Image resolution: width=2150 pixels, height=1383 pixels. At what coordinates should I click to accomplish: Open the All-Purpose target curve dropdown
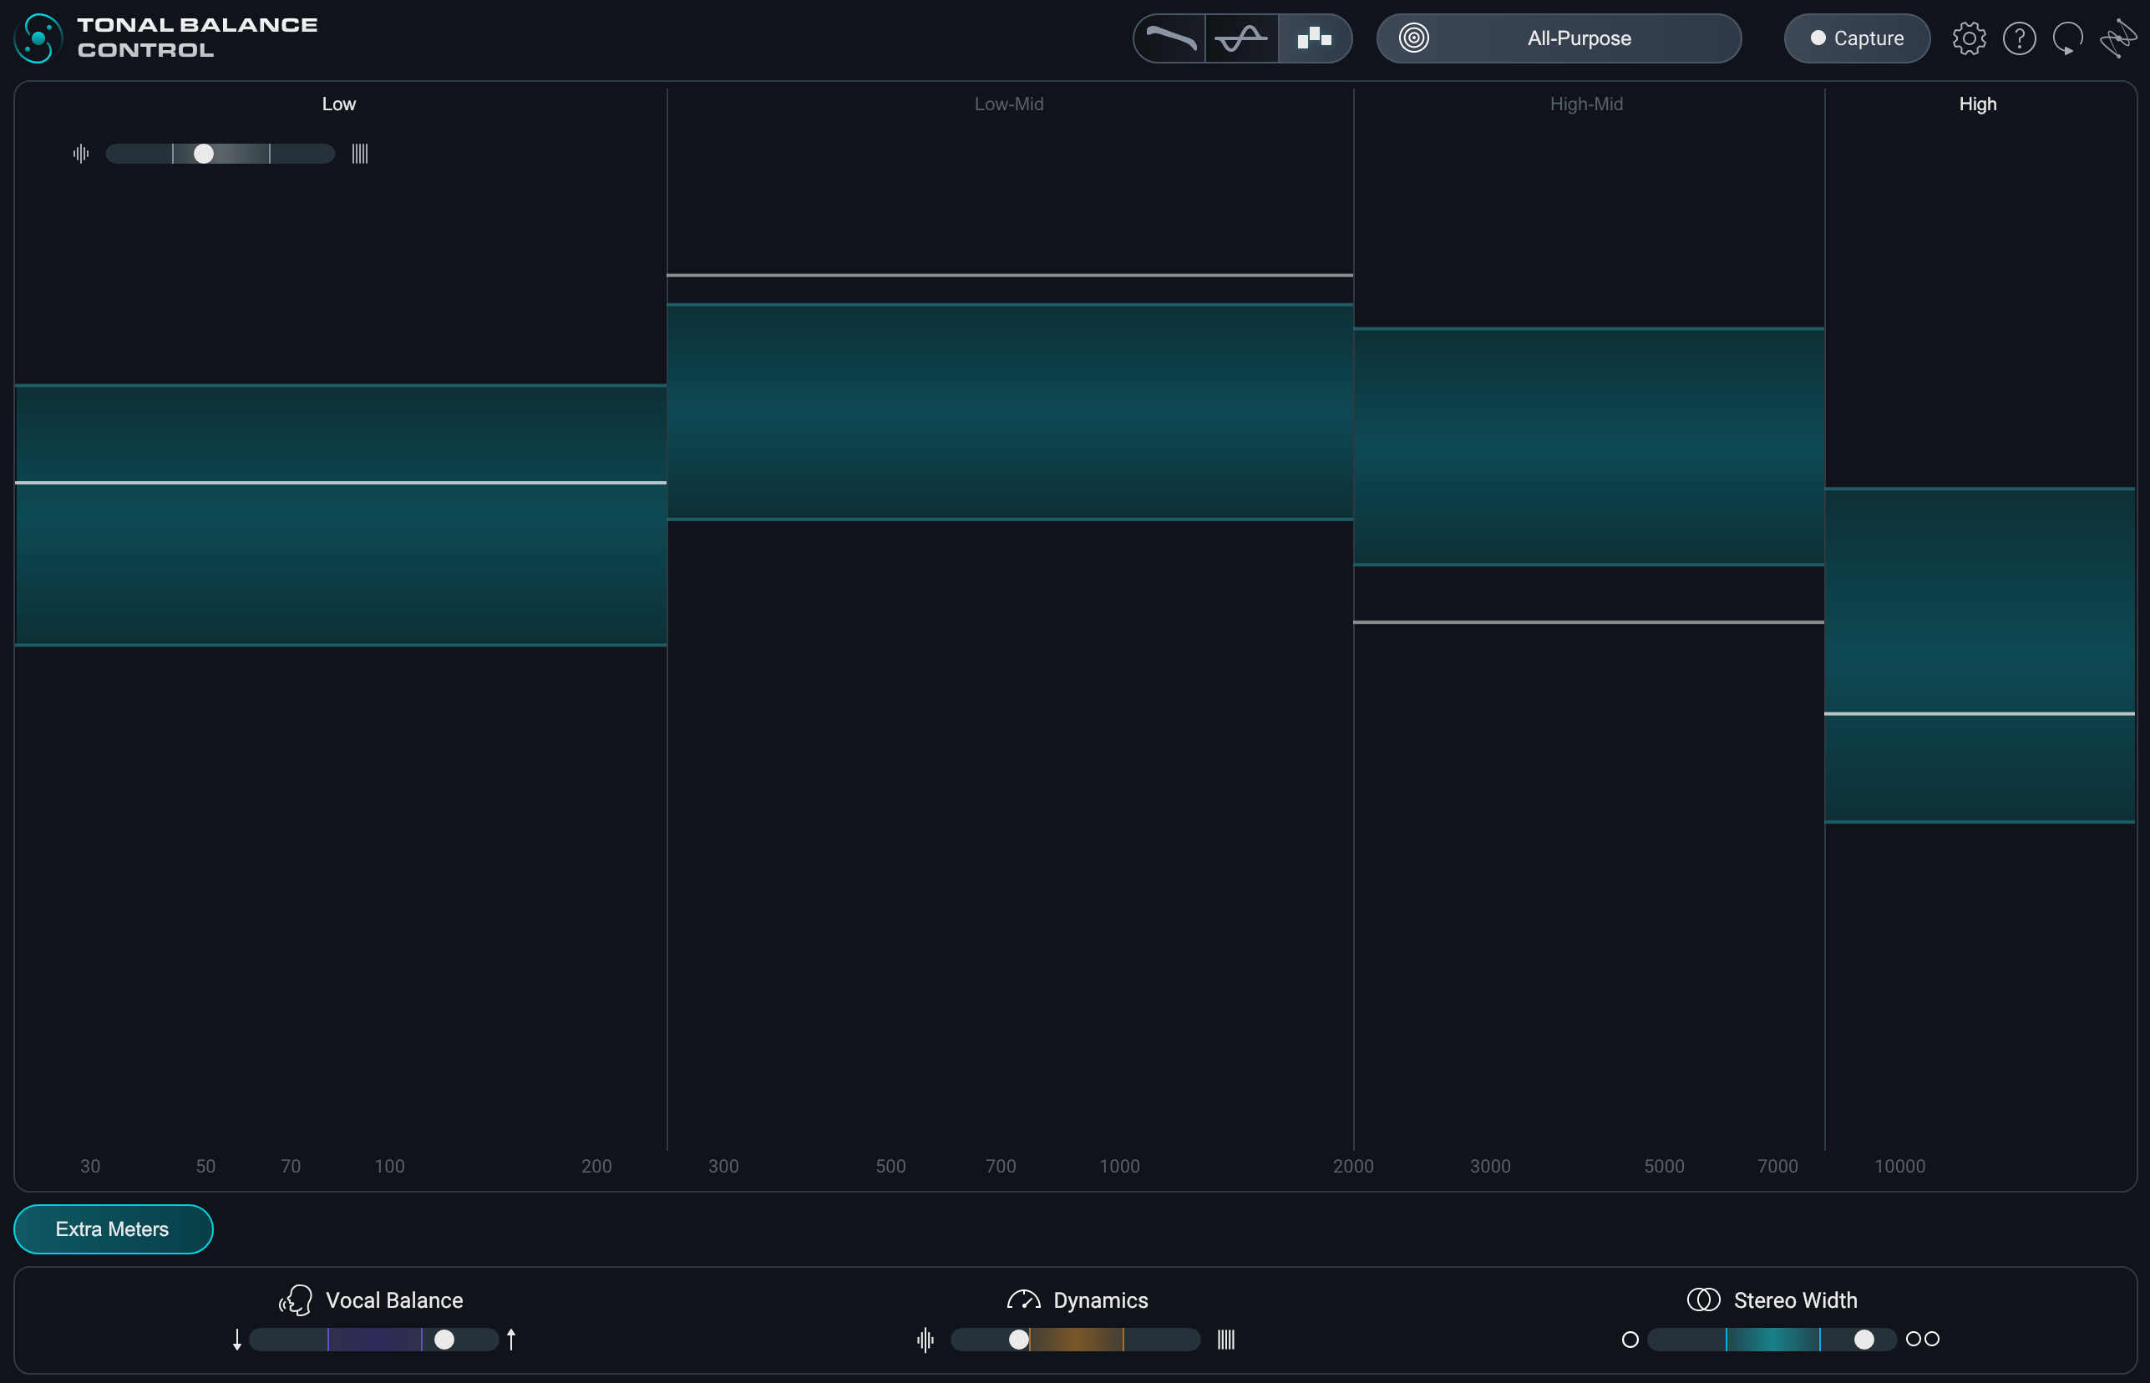click(x=1578, y=38)
